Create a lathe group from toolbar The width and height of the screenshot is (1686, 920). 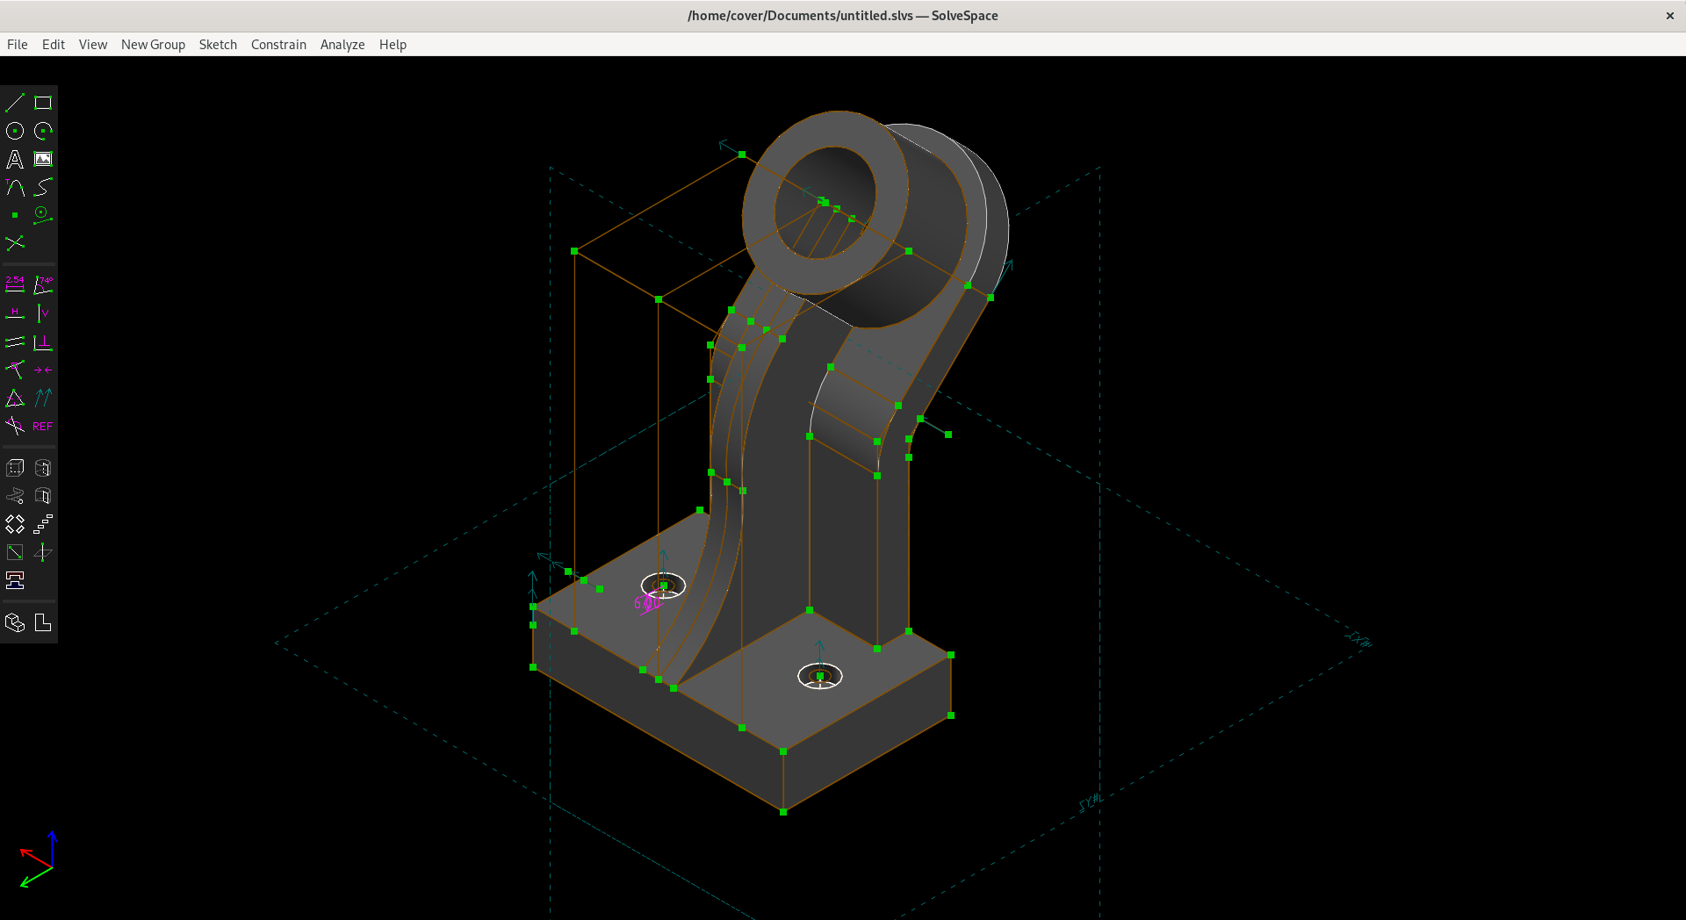point(43,469)
